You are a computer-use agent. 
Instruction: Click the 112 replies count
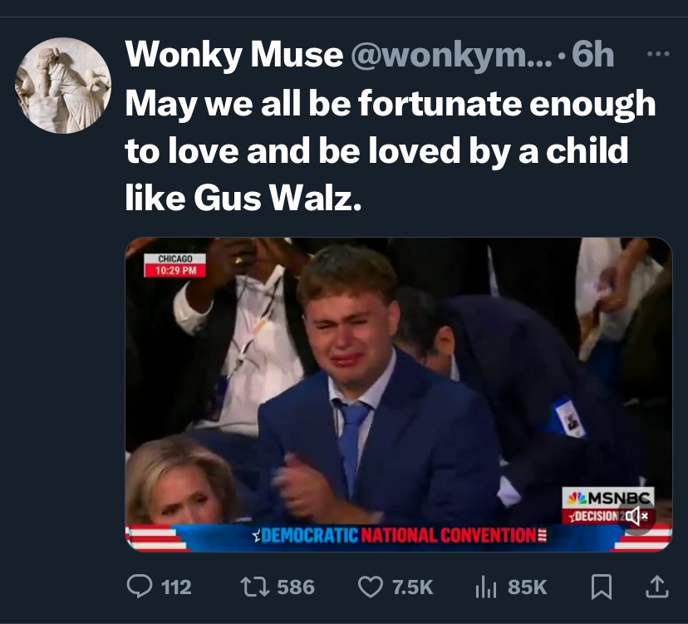(x=175, y=587)
